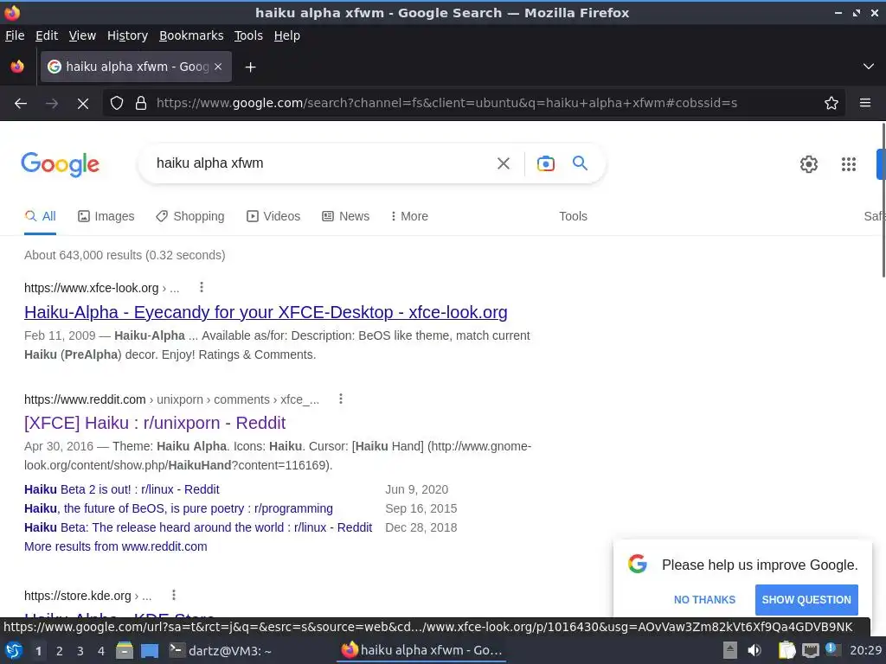Open three-dot menu for store.kde.org result

[x=173, y=595]
